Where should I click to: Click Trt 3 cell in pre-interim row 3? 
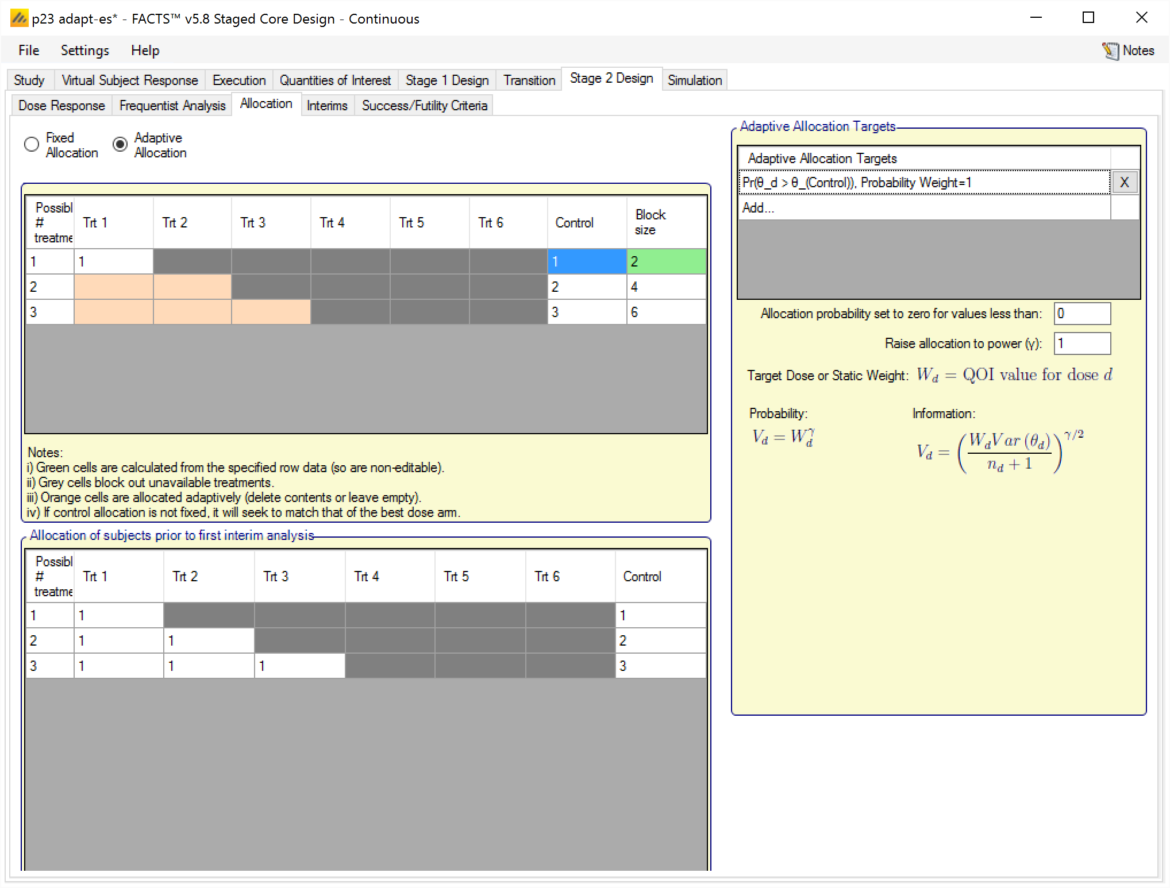click(299, 666)
